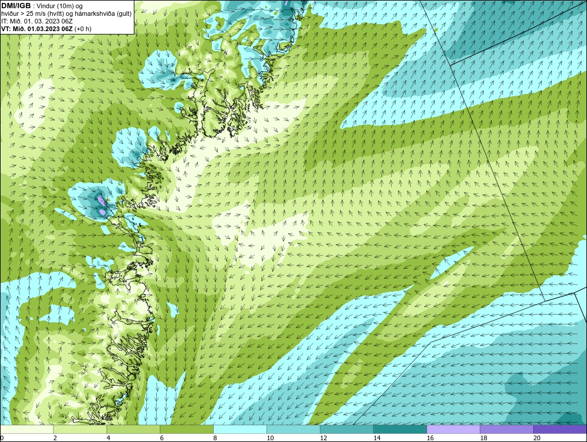Click the 8–10 m/s light cyan legend swatch
This screenshot has width=587, height=442.
(x=240, y=429)
